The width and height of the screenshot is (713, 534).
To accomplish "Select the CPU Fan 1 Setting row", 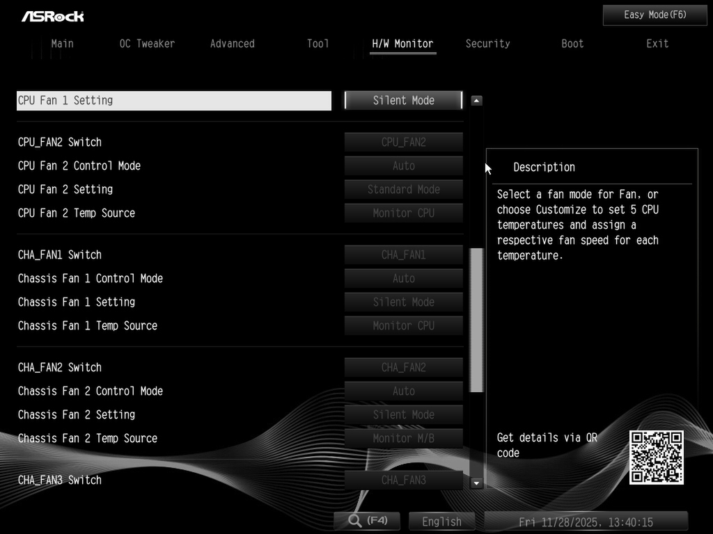I will 174,100.
